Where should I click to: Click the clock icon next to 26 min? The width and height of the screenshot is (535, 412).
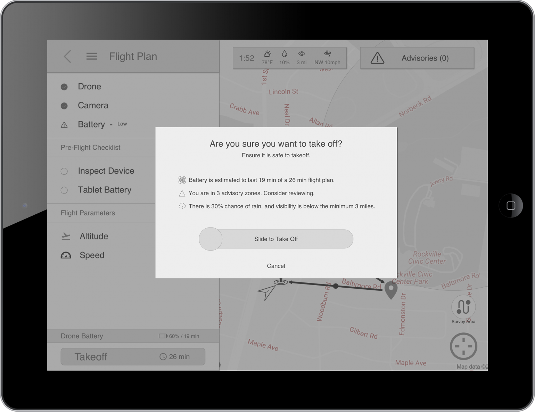[x=163, y=357]
